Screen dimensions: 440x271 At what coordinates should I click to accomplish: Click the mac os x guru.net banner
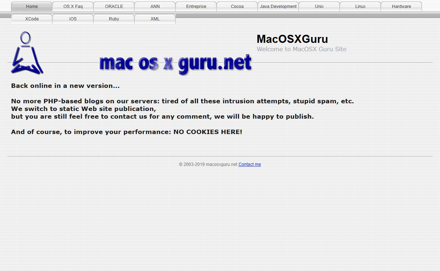(x=176, y=64)
